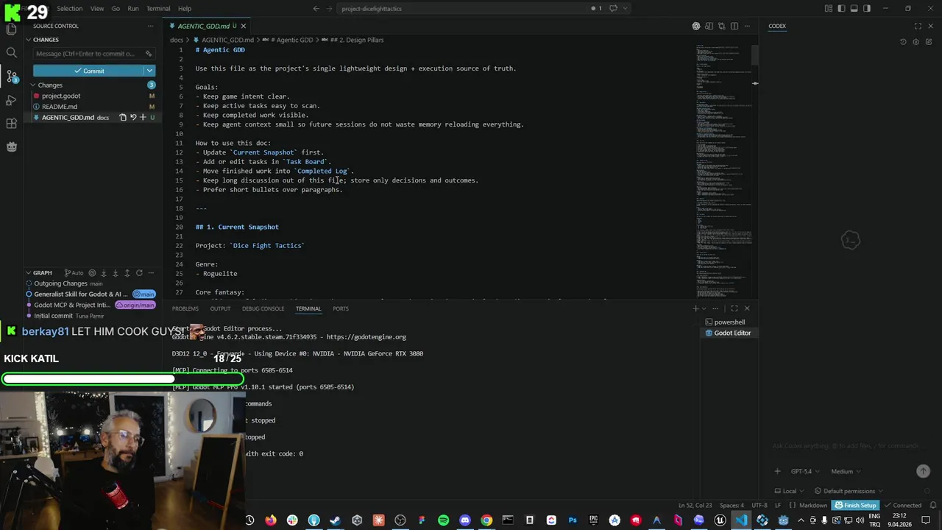Viewport: 942px width, 530px height.
Task: Click the Connected status bar item
Action: [903, 506]
